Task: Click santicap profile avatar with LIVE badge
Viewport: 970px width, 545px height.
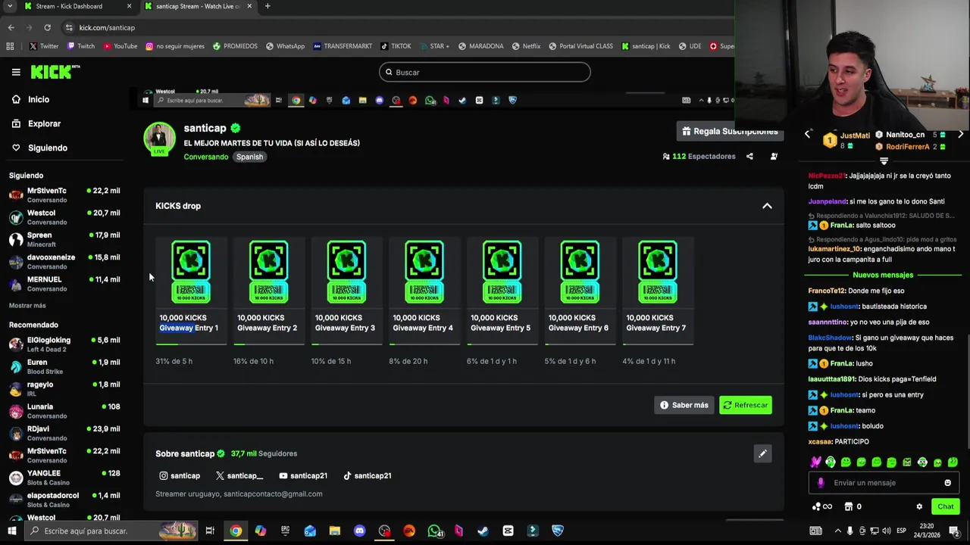Action: point(159,139)
